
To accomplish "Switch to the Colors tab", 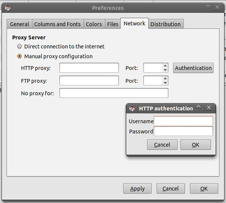I will coord(94,24).
